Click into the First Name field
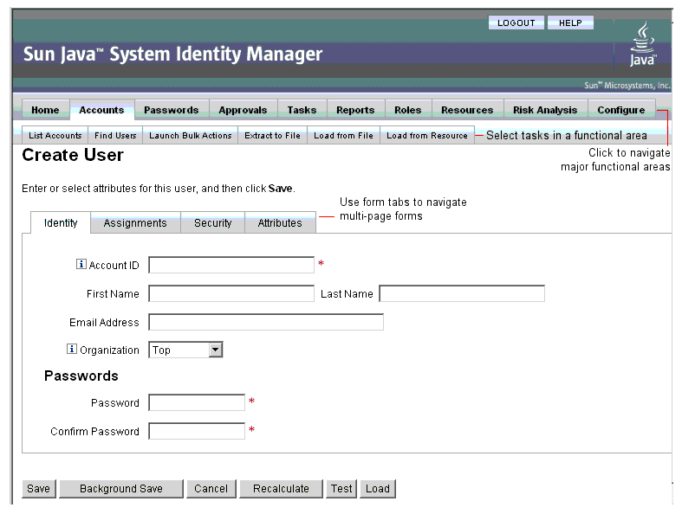The width and height of the screenshot is (682, 514). click(x=231, y=293)
